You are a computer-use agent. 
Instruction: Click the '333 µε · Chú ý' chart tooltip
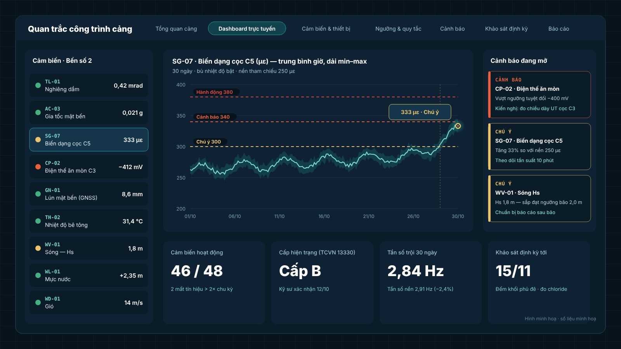420,112
